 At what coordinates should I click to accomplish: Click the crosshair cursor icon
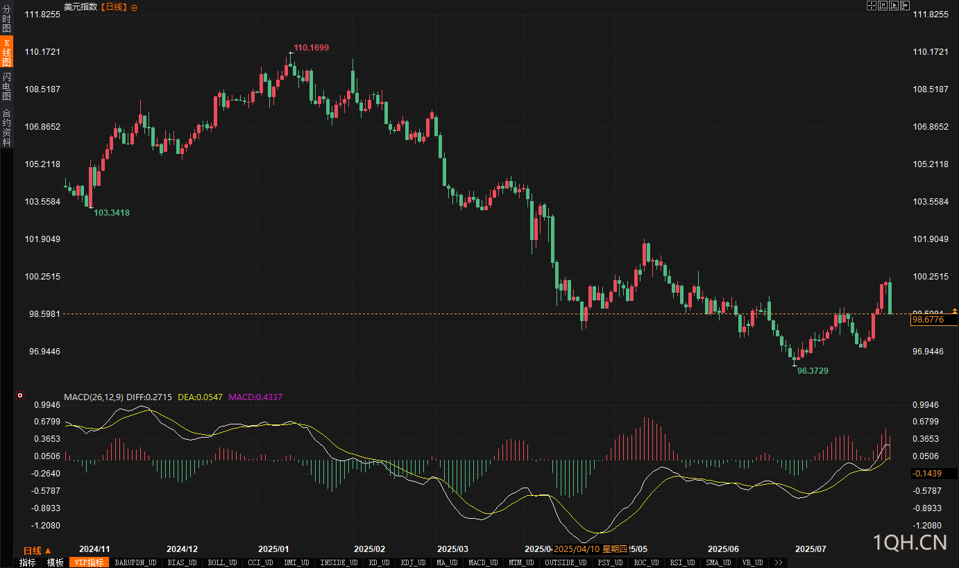871,6
